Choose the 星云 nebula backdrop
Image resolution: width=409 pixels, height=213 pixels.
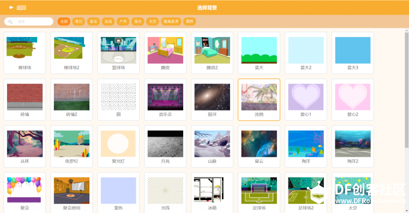(x=259, y=147)
